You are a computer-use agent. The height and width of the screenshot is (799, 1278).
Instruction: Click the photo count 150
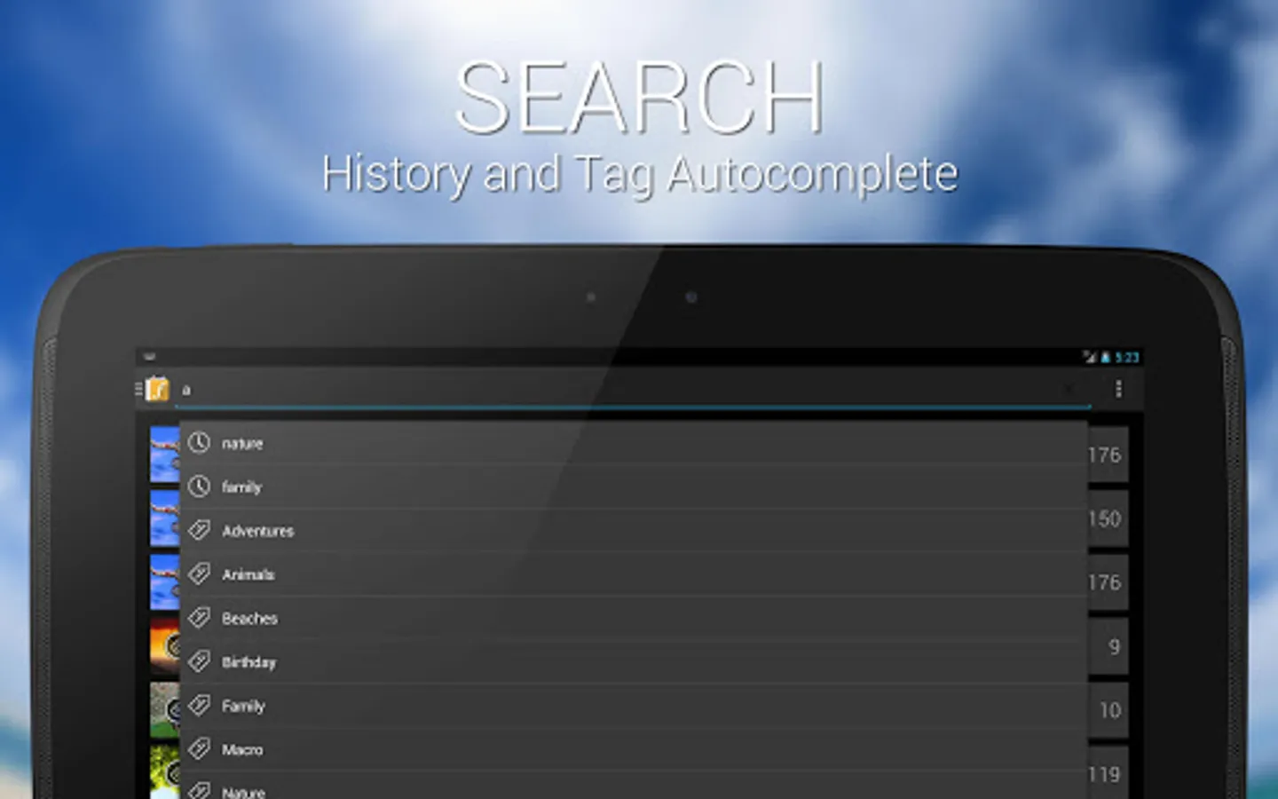pos(1105,518)
